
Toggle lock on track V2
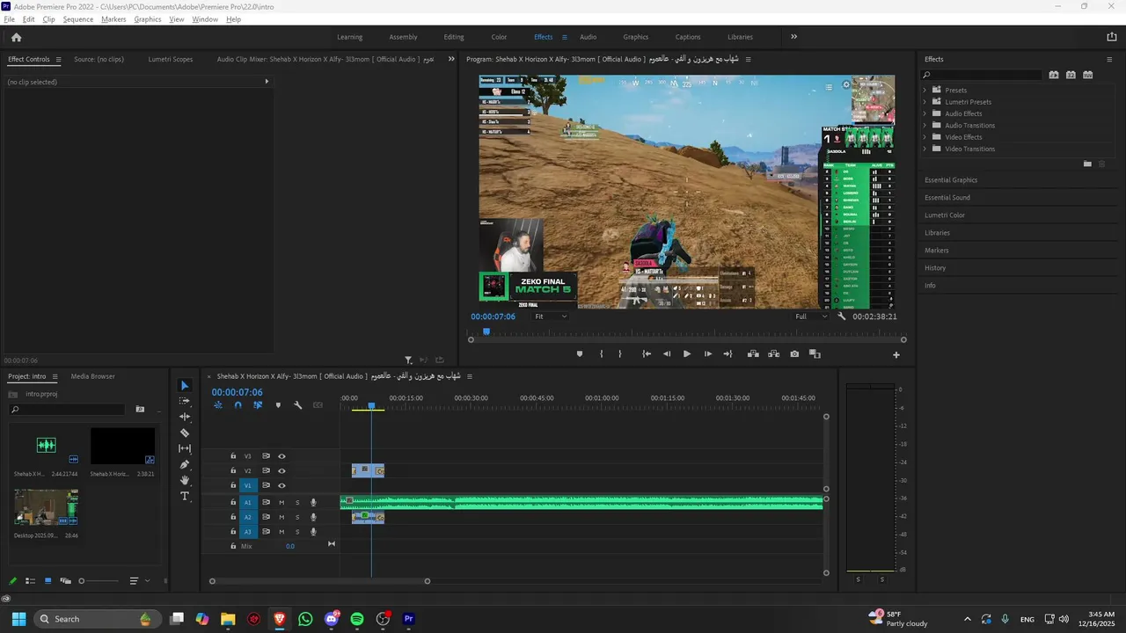pyautogui.click(x=233, y=471)
